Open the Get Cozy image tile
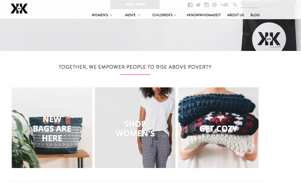Image resolution: width=301 pixels, height=183 pixels. 218,128
